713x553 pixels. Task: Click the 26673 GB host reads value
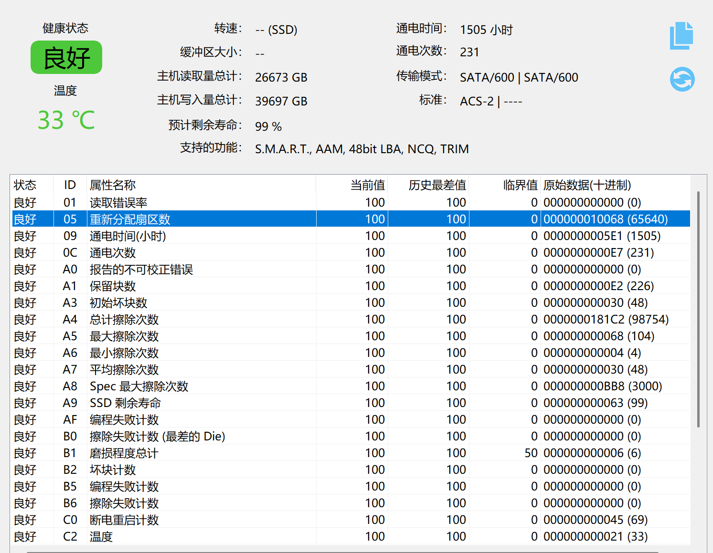coord(281,77)
